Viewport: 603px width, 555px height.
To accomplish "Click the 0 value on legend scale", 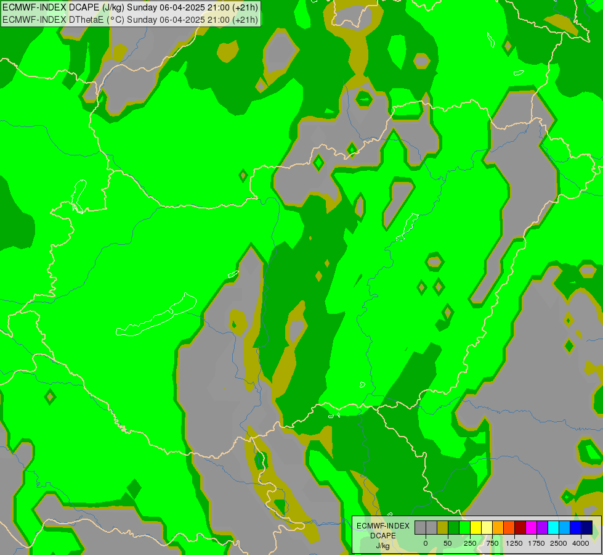I will tap(426, 543).
